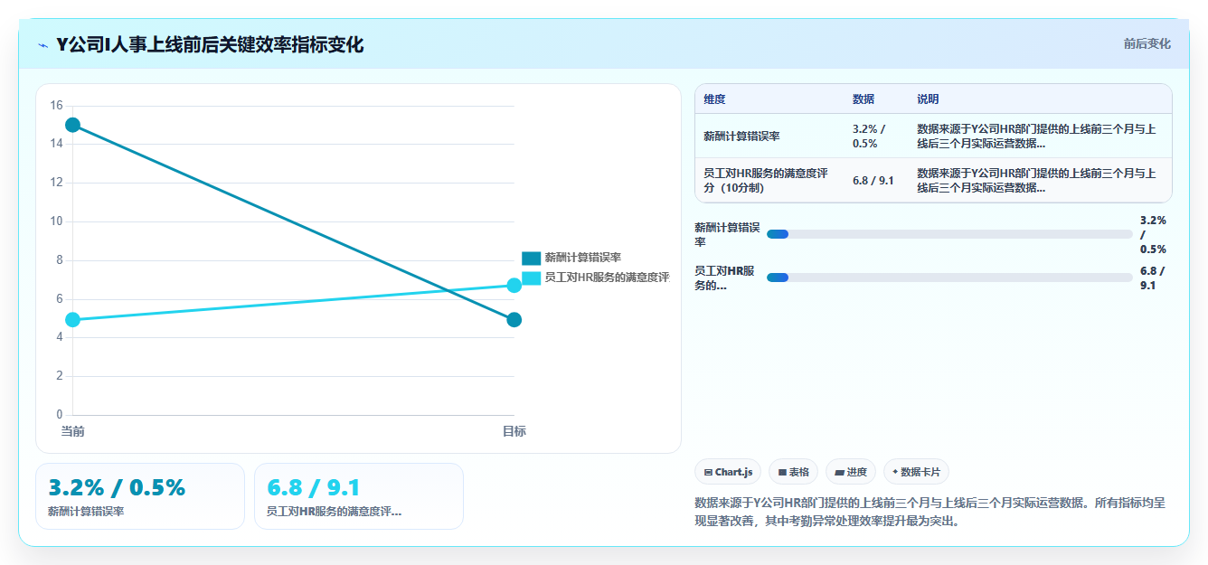Select dark teal data point at 目标
Image resolution: width=1208 pixels, height=565 pixels.
click(x=514, y=319)
